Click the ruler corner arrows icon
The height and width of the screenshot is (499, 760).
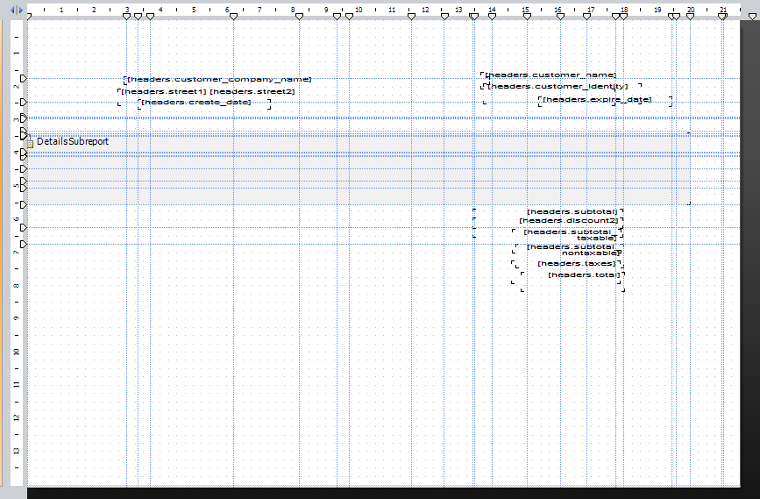17,10
